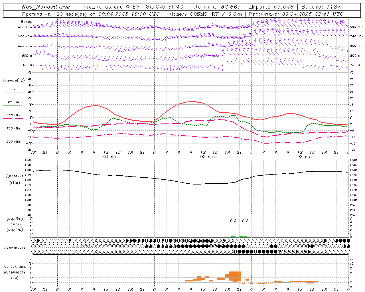Click the Облачность cloudiness label
Screen dimensions: 365x292
(15, 248)
